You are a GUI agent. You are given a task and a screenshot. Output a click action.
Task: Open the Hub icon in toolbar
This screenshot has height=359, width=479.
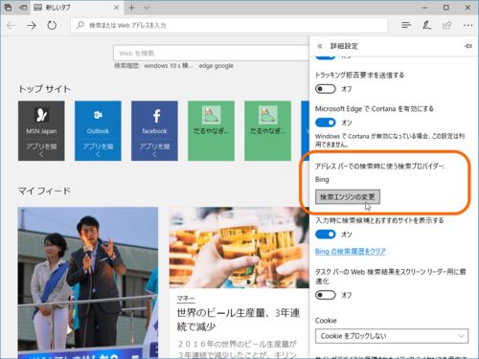(x=406, y=25)
